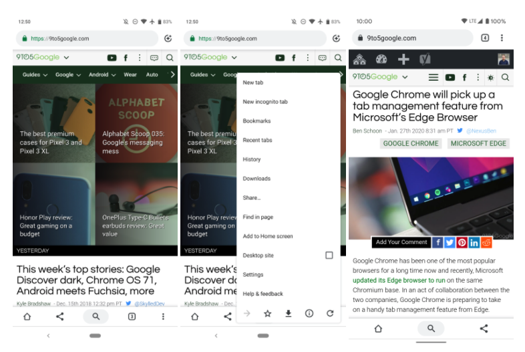Viewport: 525px width, 352px height.
Task: Open the three-dot menu in left phone's bottom bar
Action: tap(163, 316)
